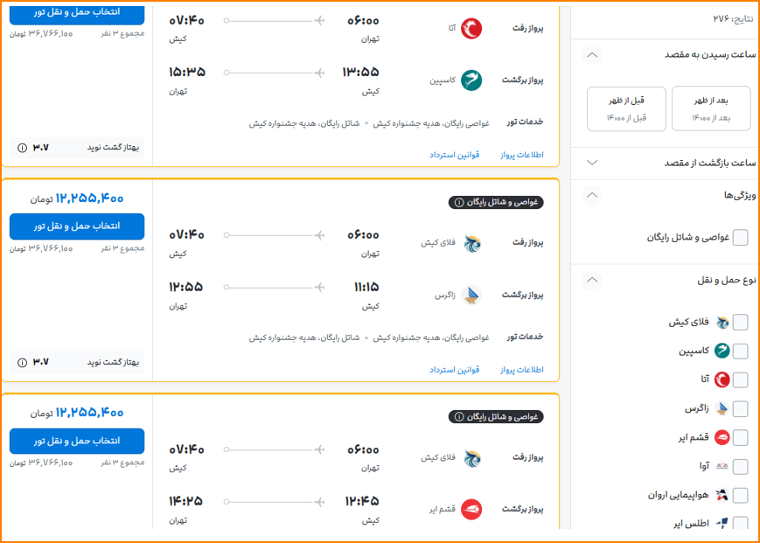This screenshot has height=543, width=760.
Task: Click the Caspian airline logo on return flight
Action: coord(471,80)
